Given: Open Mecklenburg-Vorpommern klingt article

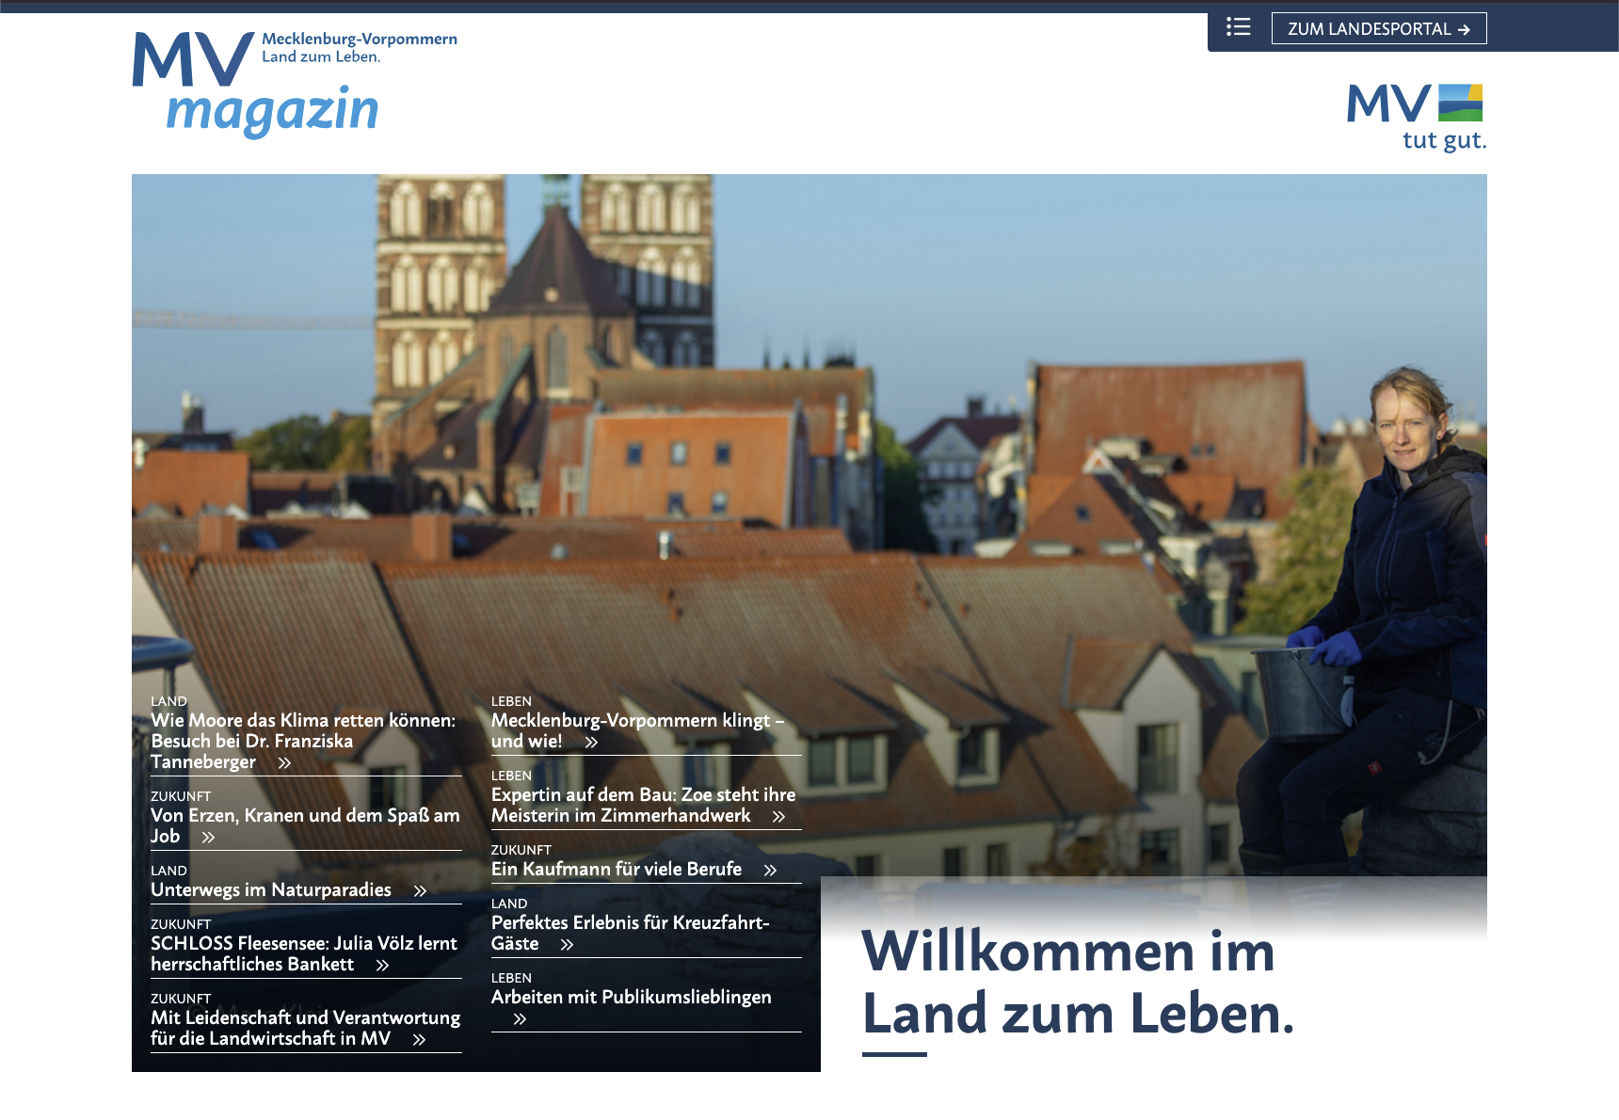Looking at the screenshot, I should click(x=636, y=721).
